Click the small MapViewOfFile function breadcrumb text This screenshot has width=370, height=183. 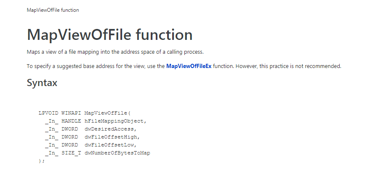(x=53, y=10)
